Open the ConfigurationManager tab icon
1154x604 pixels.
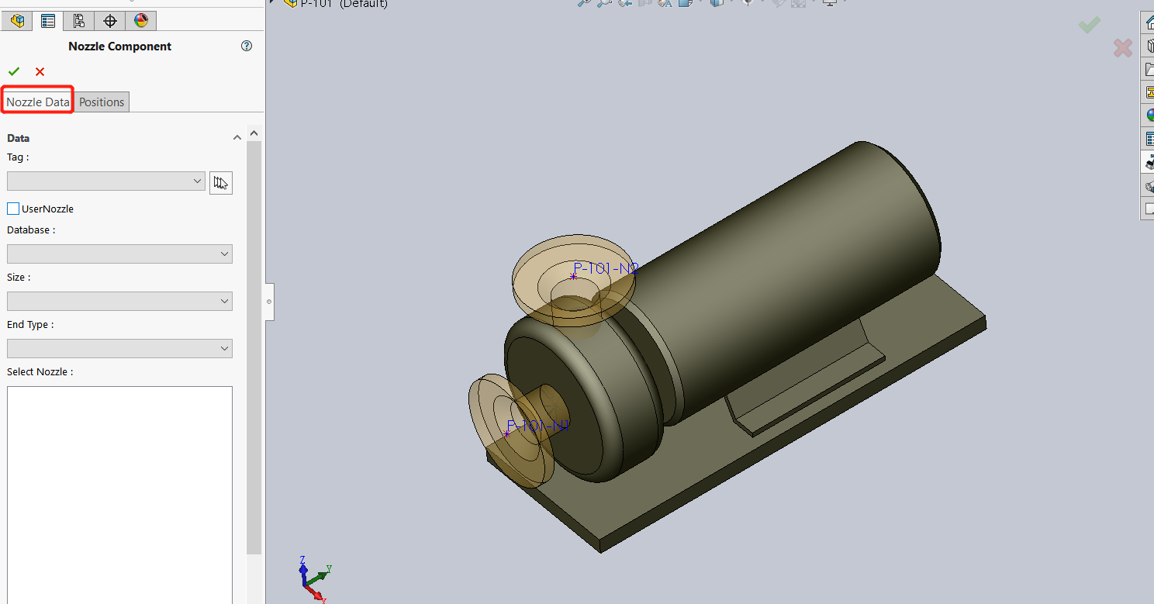click(78, 20)
